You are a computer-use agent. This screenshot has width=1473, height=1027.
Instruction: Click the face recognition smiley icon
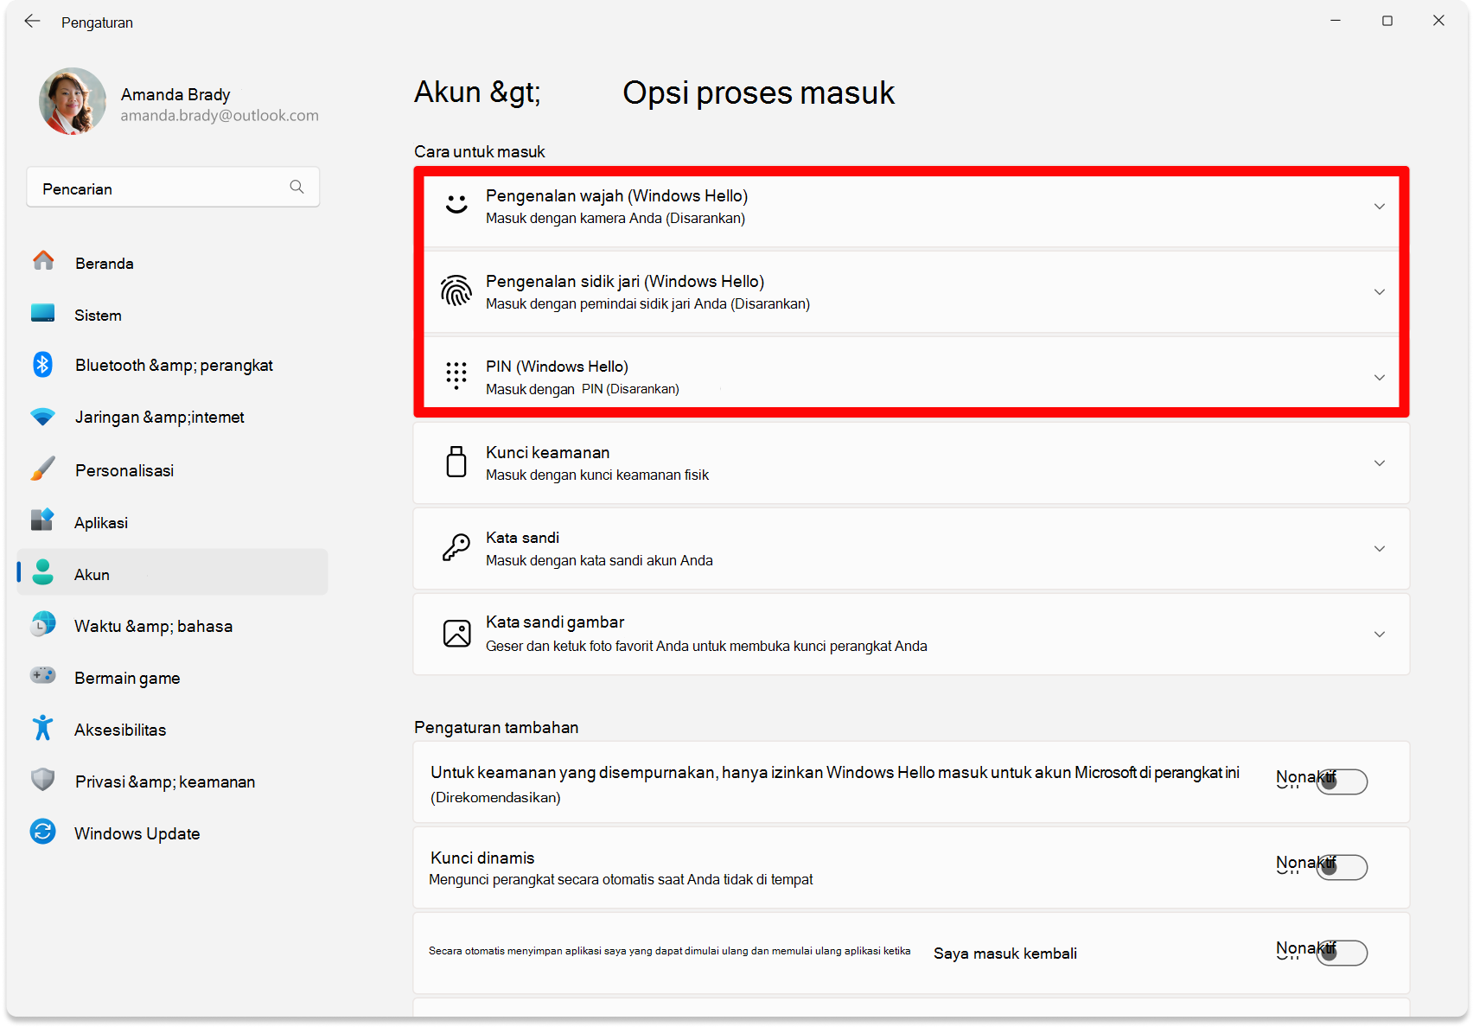[x=456, y=206]
